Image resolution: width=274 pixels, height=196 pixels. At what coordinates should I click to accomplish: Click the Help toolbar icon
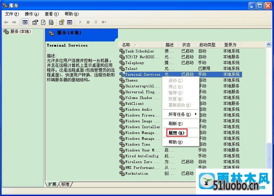click(x=61, y=22)
